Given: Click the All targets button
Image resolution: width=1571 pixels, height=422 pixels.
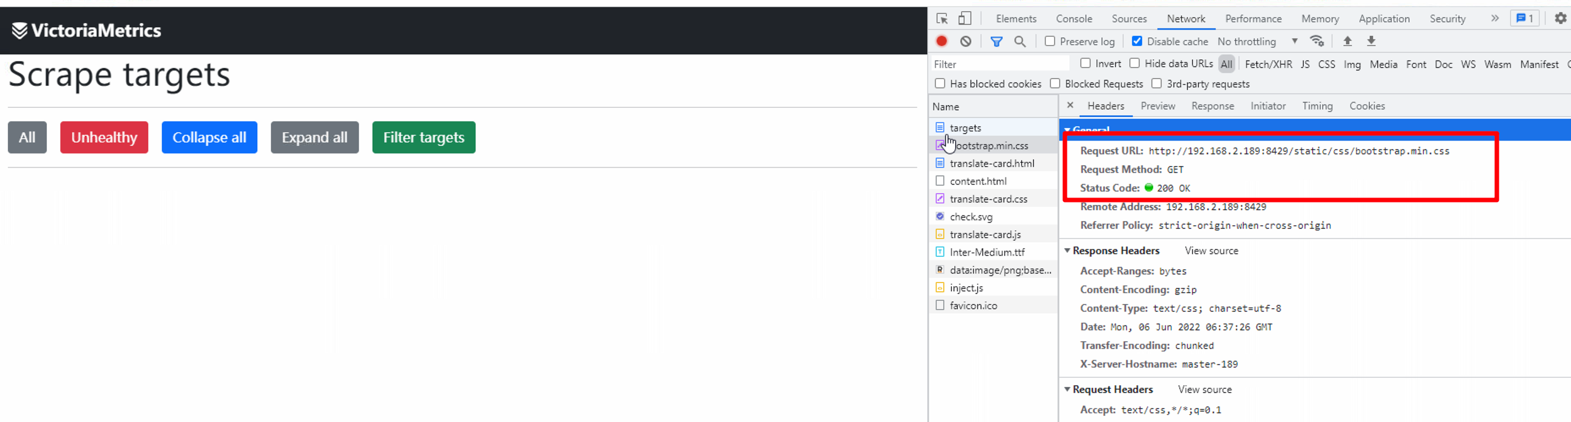Looking at the screenshot, I should [28, 137].
